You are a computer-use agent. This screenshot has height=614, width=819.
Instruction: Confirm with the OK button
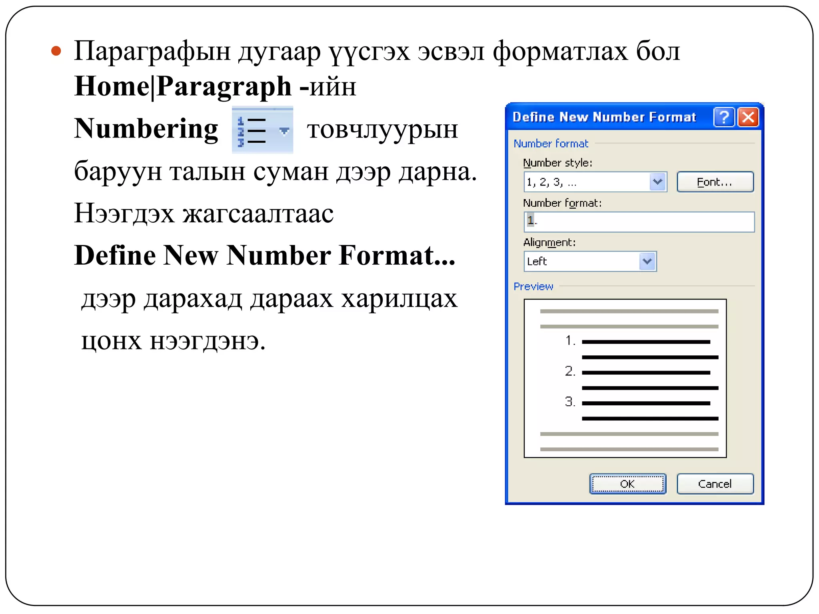[628, 484]
